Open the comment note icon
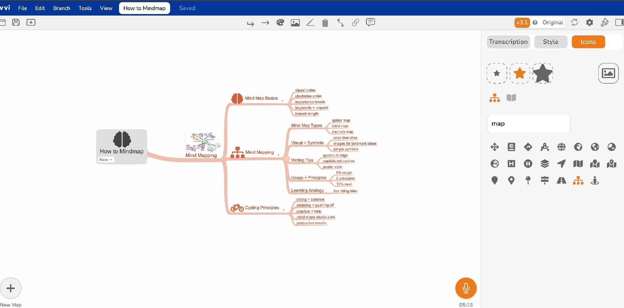 tap(370, 23)
